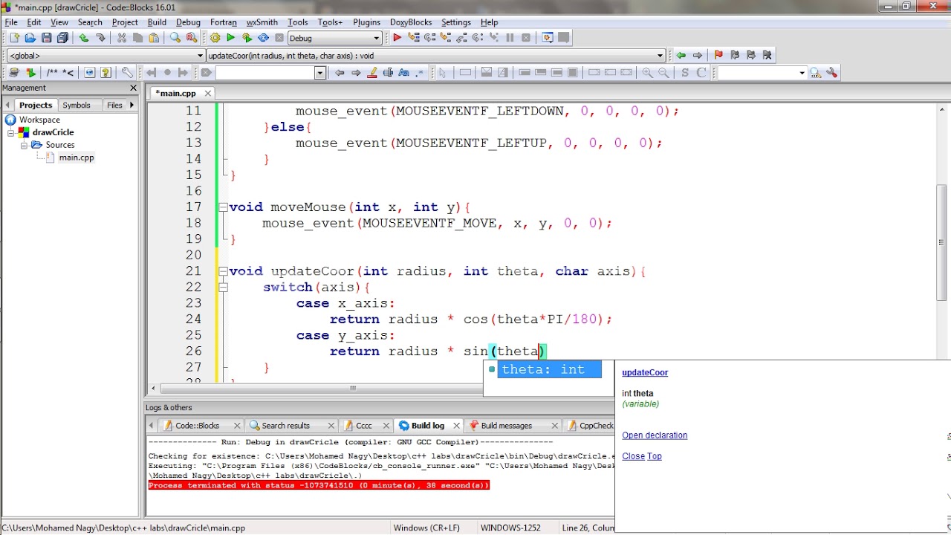Image resolution: width=951 pixels, height=535 pixels.
Task: Clear all bookmarks flag icon
Action: (767, 55)
